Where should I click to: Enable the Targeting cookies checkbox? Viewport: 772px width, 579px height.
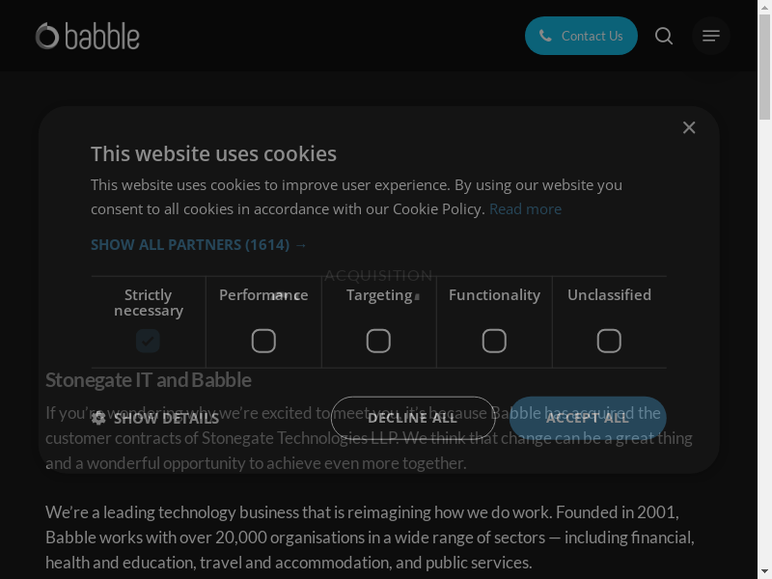378,341
